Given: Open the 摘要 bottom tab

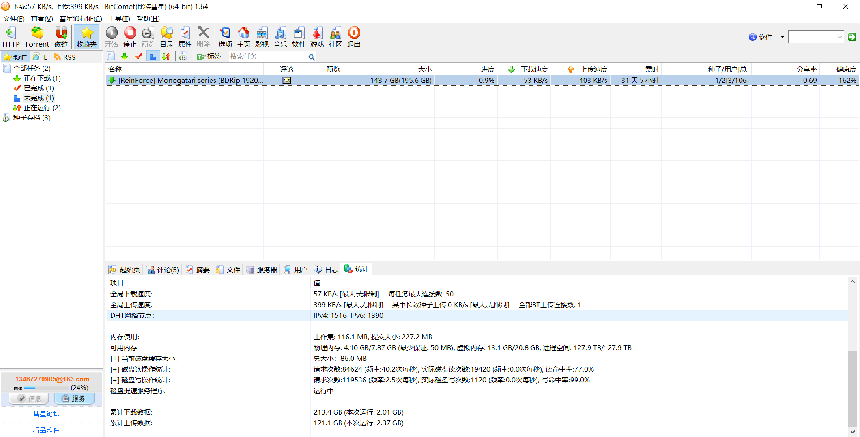Looking at the screenshot, I should [x=198, y=270].
